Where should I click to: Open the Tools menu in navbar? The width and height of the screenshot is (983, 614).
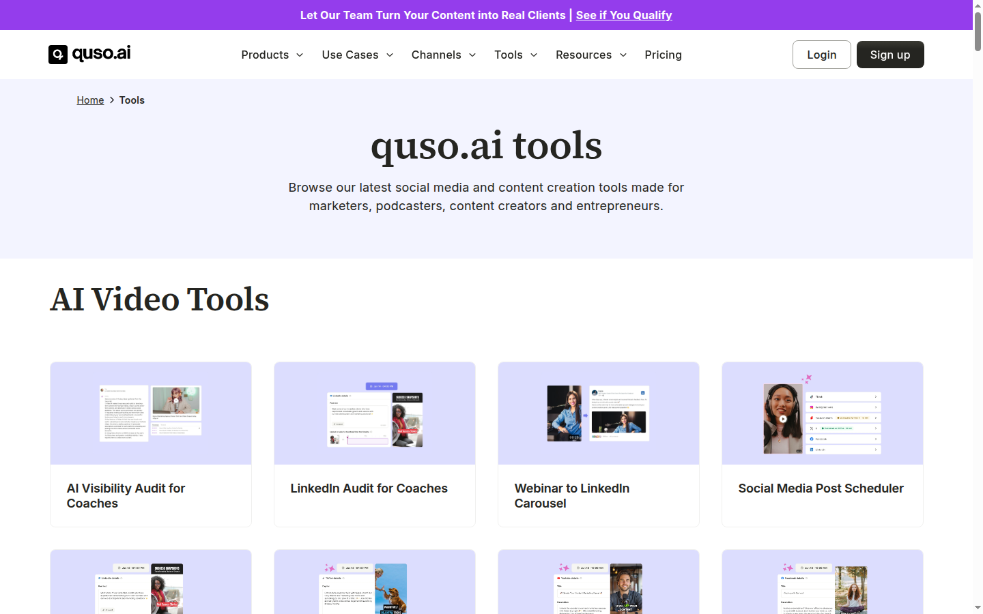pos(509,55)
